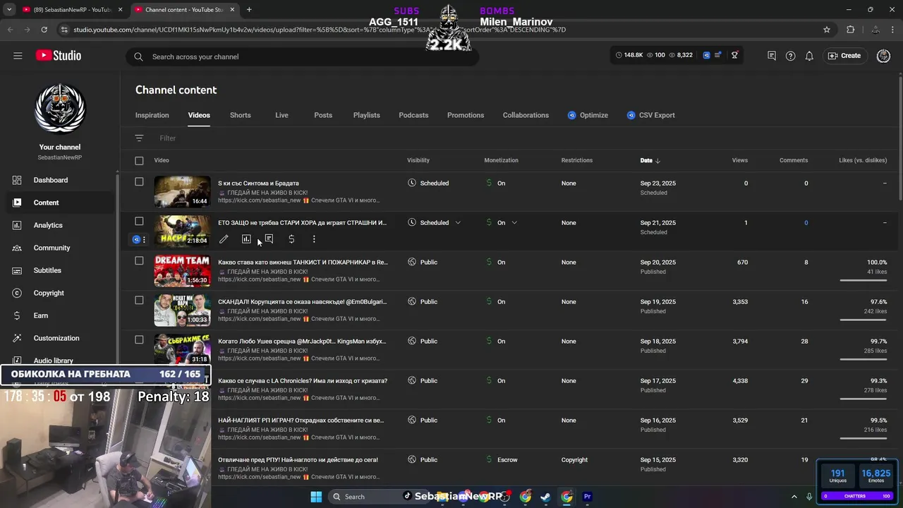Click the Filter input field
The height and width of the screenshot is (508, 903).
[168, 138]
